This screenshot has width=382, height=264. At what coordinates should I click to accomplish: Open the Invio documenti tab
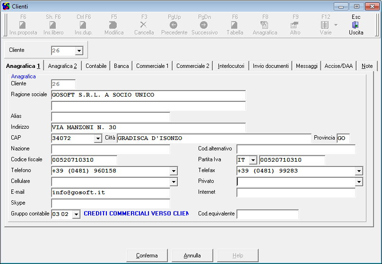pos(271,66)
